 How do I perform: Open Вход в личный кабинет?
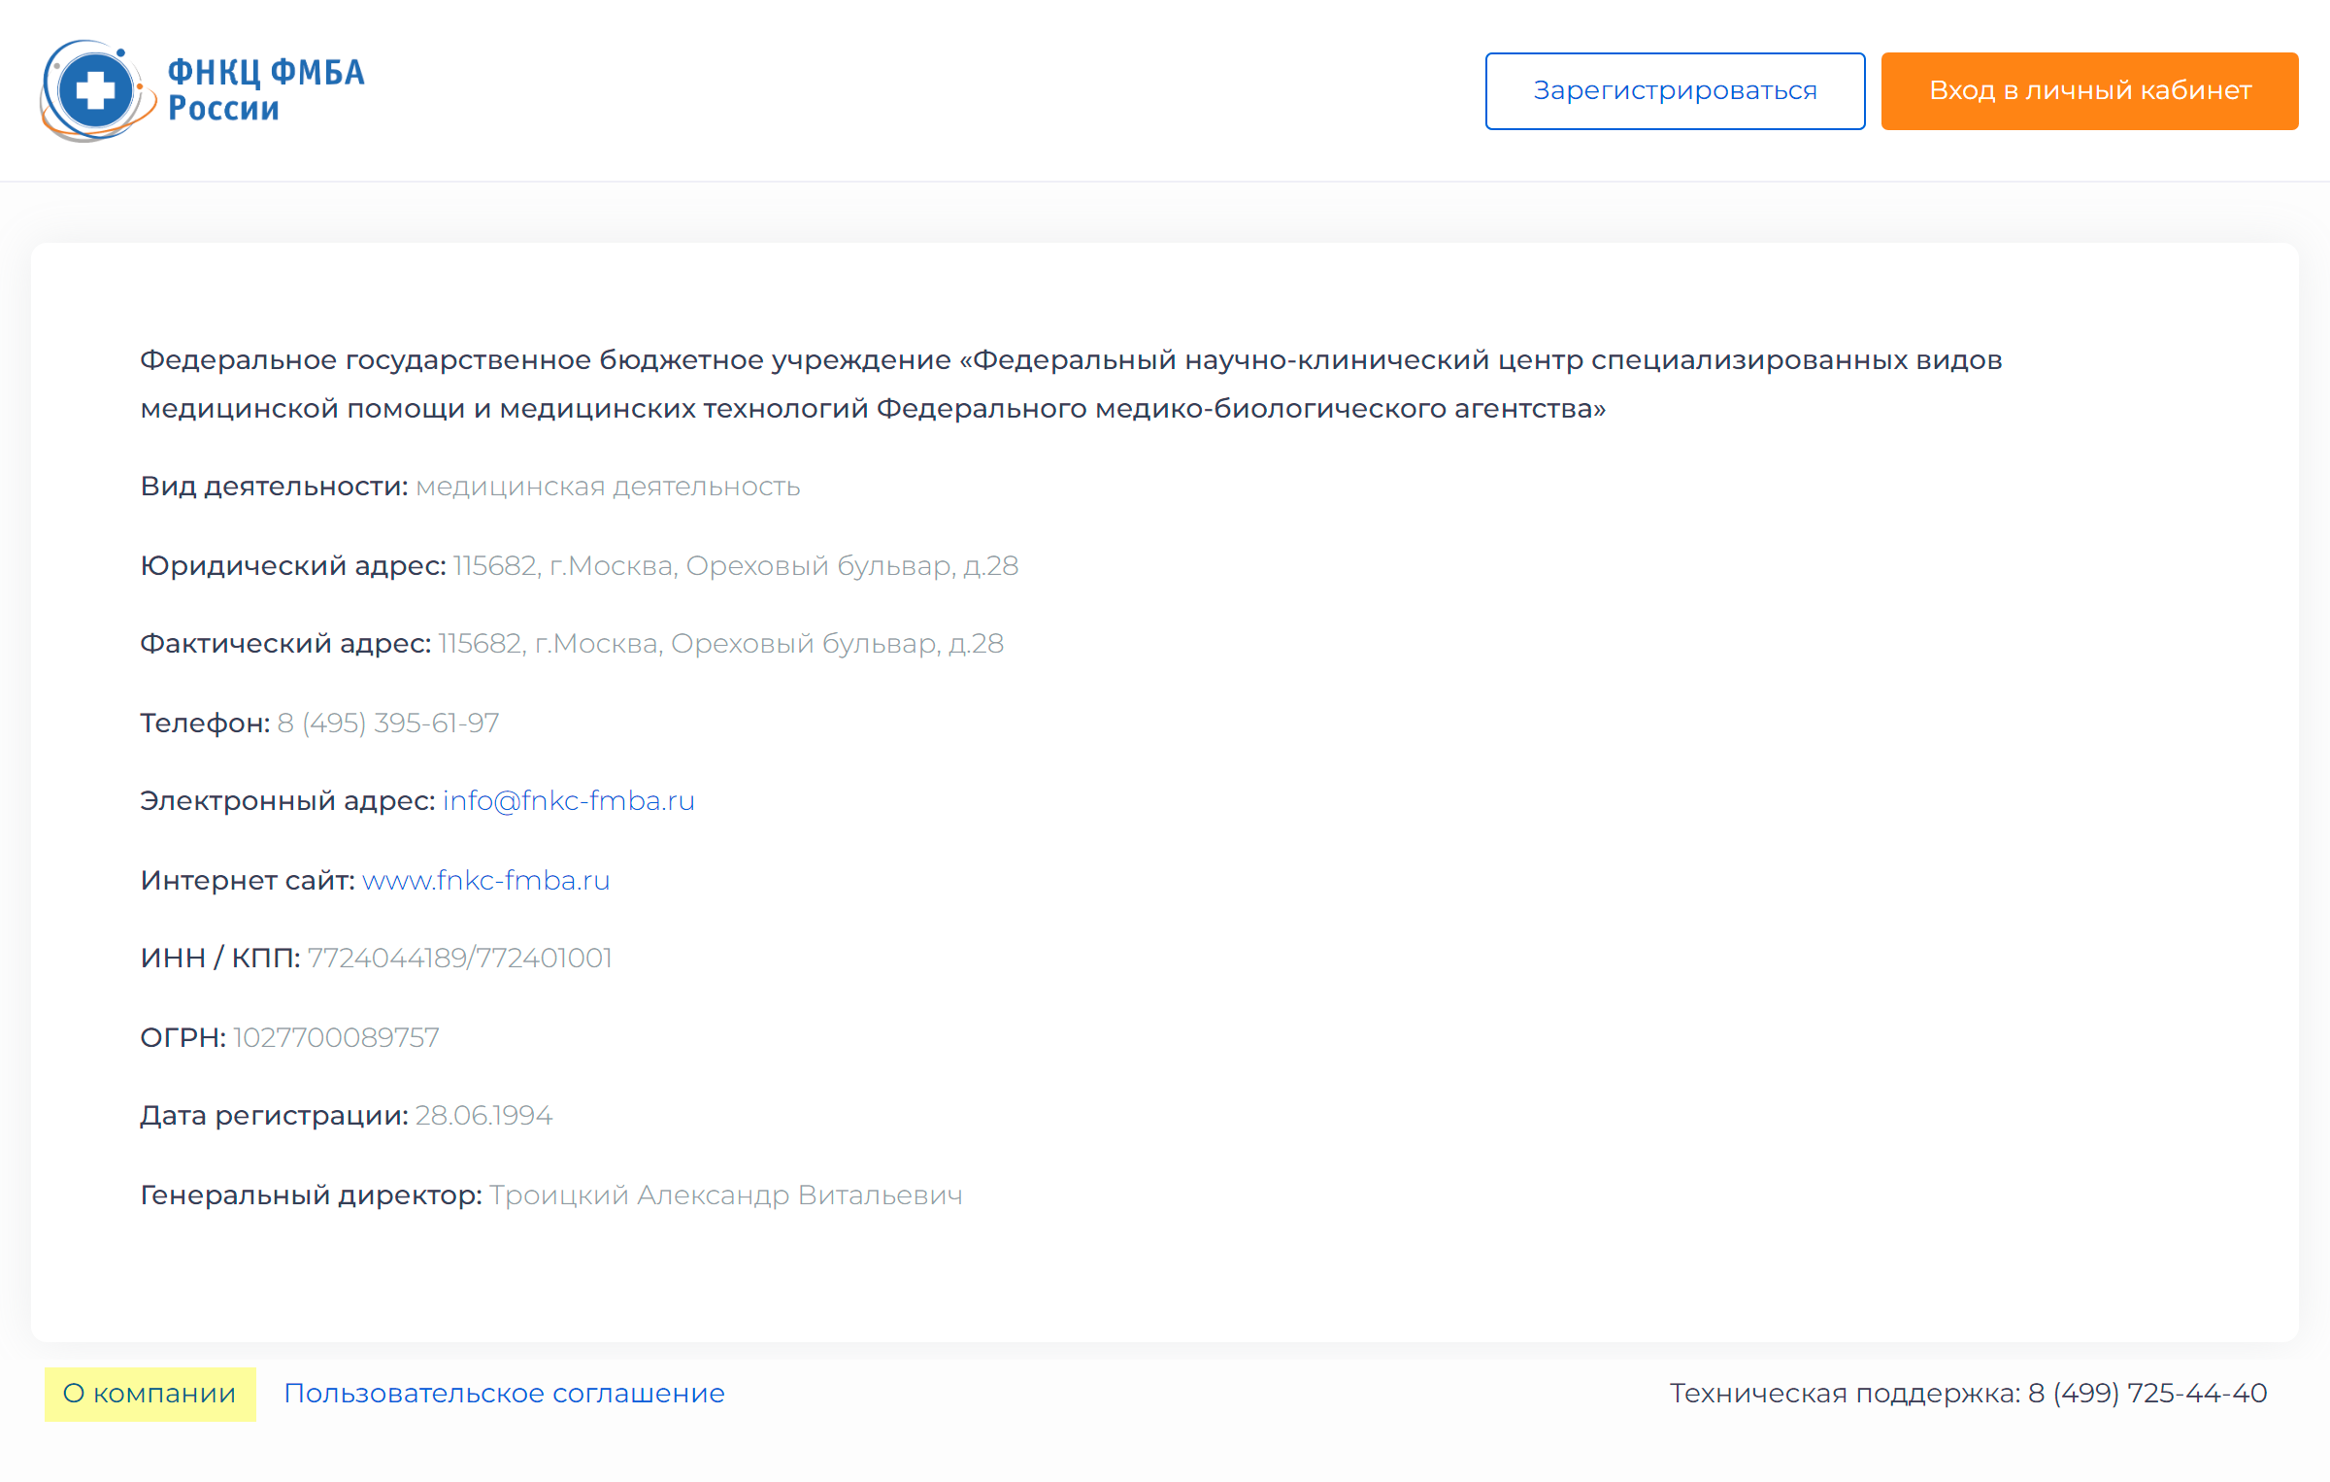point(2089,91)
